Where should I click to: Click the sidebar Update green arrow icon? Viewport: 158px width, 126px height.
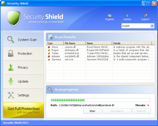[x=11, y=81]
